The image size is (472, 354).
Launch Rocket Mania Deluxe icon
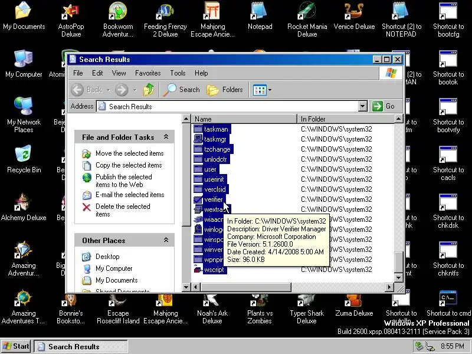pyautogui.click(x=307, y=20)
